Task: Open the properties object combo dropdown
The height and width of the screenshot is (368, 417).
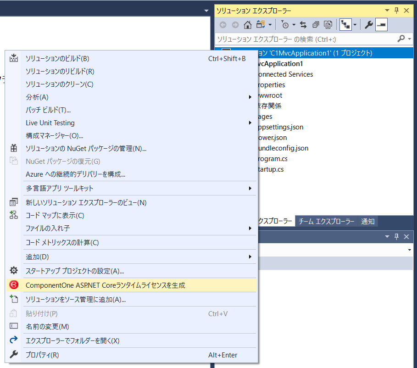Action: pos(410,250)
